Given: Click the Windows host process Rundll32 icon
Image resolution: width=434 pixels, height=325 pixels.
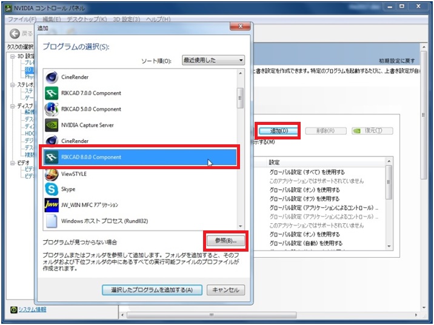Looking at the screenshot, I should (52, 221).
